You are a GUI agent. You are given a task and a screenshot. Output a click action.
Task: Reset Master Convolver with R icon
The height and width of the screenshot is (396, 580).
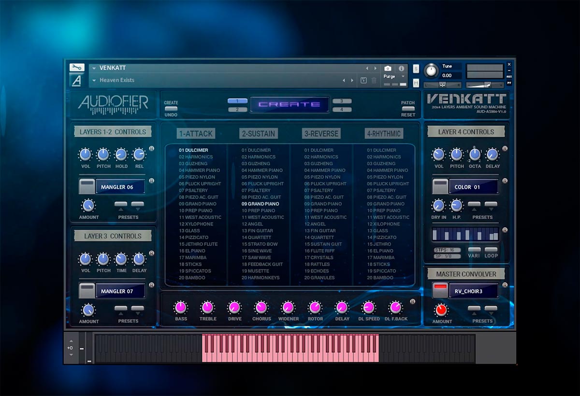click(x=505, y=285)
